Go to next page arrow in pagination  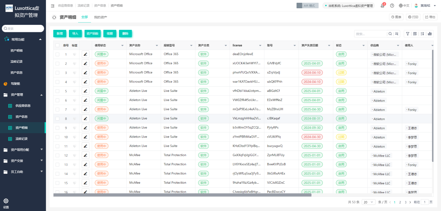(410, 202)
